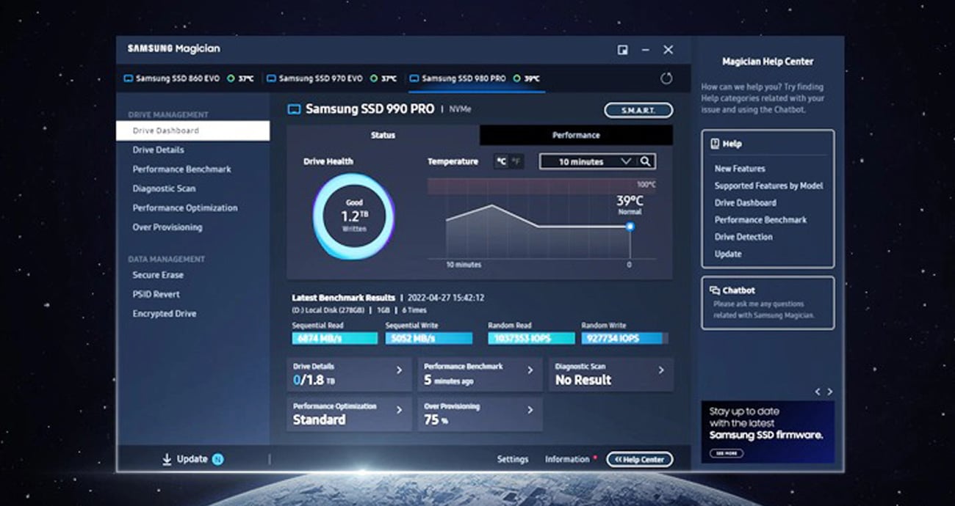Open Encrypted Drive in the sidebar
The height and width of the screenshot is (506, 955).
(x=165, y=314)
